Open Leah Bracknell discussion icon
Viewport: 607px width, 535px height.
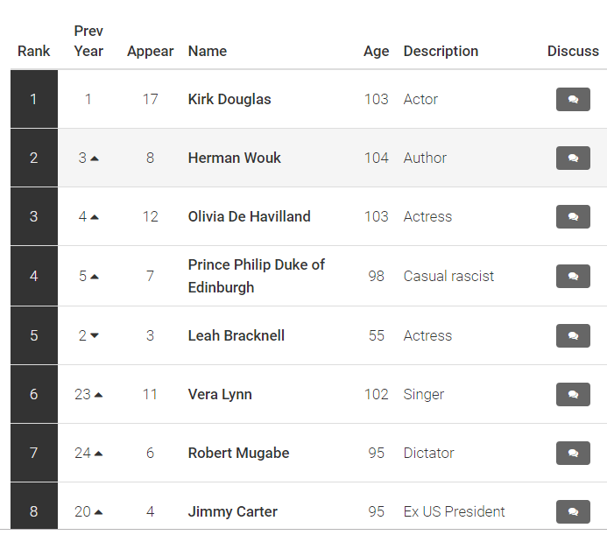573,336
